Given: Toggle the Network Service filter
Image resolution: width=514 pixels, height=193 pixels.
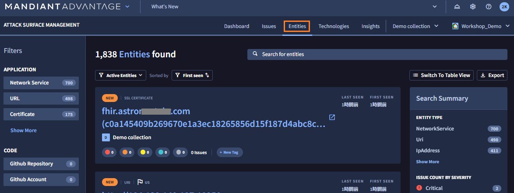Looking at the screenshot, I should click(x=41, y=83).
